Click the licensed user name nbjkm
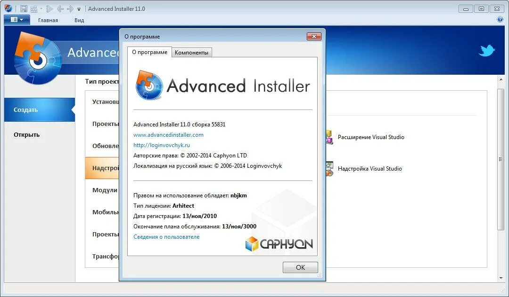Image resolution: width=509 pixels, height=297 pixels. [x=238, y=195]
